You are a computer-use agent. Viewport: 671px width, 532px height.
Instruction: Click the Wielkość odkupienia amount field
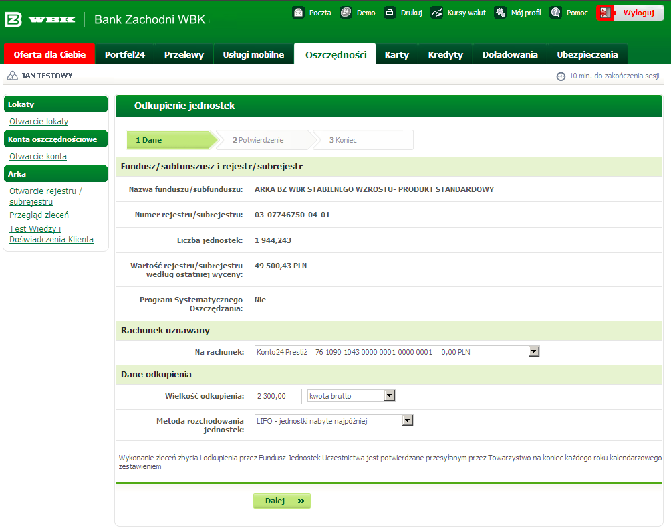[x=278, y=396]
